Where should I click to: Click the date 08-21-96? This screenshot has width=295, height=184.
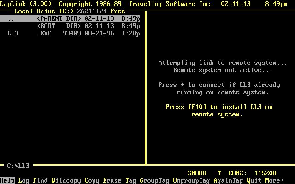tap(99, 33)
